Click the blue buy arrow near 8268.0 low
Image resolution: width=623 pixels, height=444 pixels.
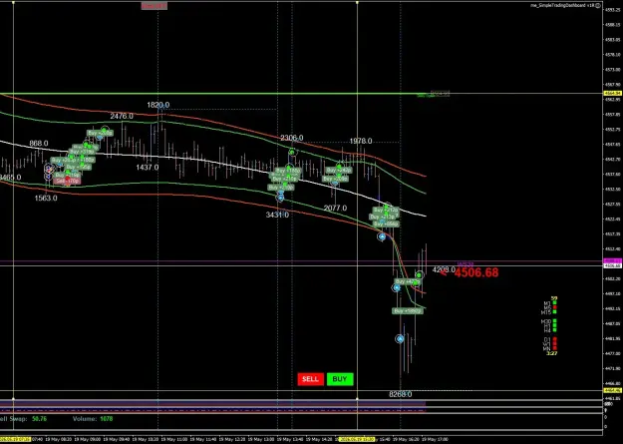(400, 339)
